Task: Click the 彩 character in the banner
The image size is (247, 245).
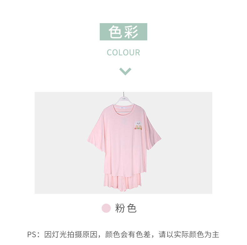Action: click(x=131, y=32)
